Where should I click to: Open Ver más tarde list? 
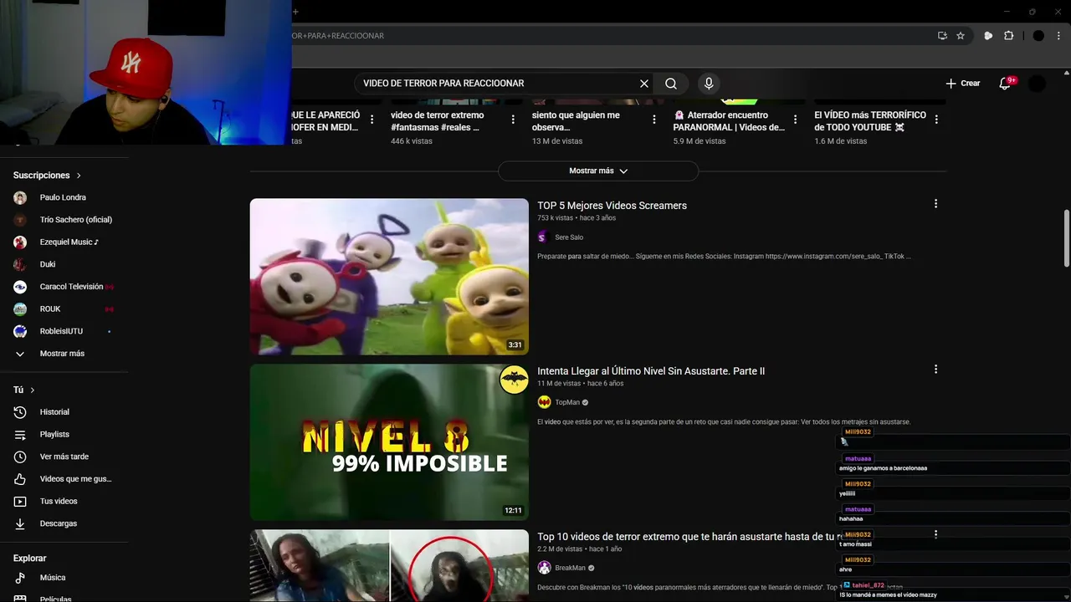point(64,457)
